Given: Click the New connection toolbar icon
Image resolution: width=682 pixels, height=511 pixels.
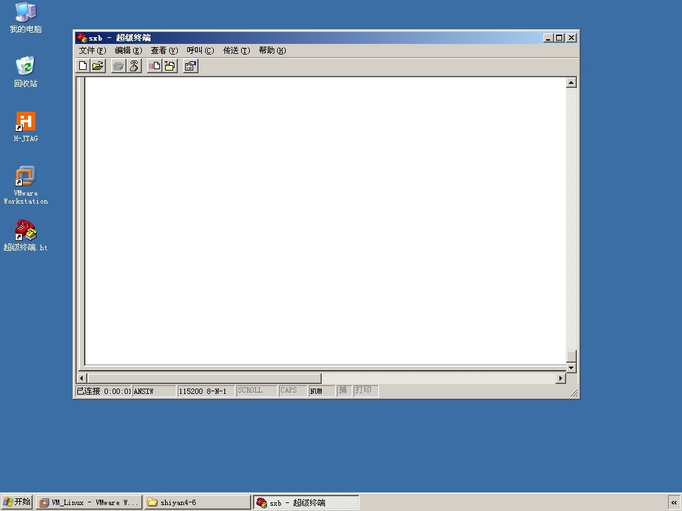Looking at the screenshot, I should (x=83, y=66).
